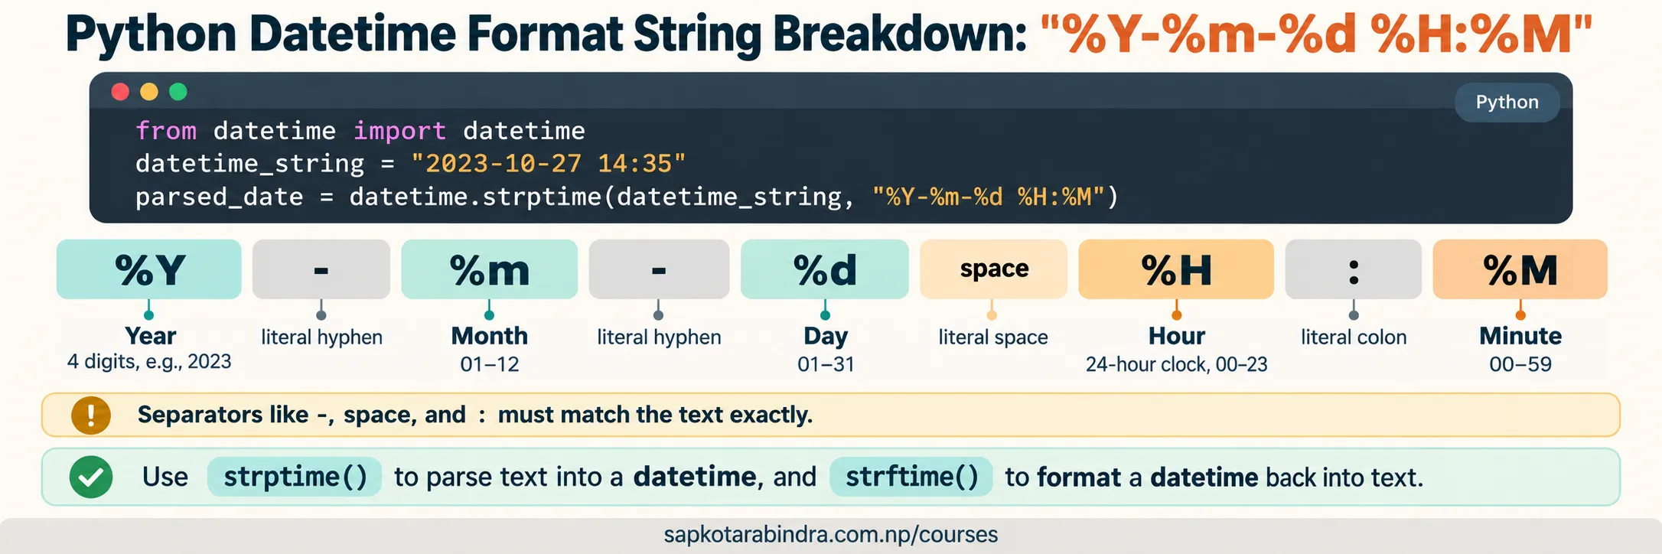1662x554 pixels.
Task: Click the format string argument in strptime call
Action: pyautogui.click(x=989, y=197)
